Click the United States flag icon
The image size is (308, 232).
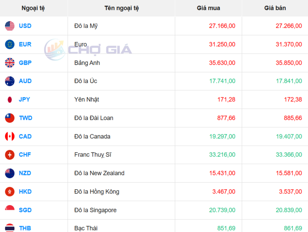[10, 26]
